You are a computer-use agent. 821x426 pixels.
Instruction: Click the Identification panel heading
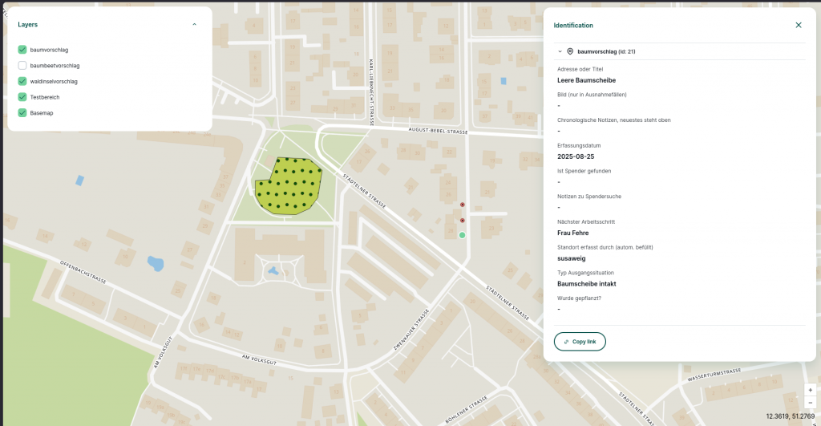pos(573,26)
